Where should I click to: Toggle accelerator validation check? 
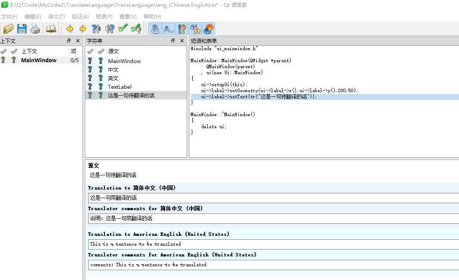(x=155, y=29)
